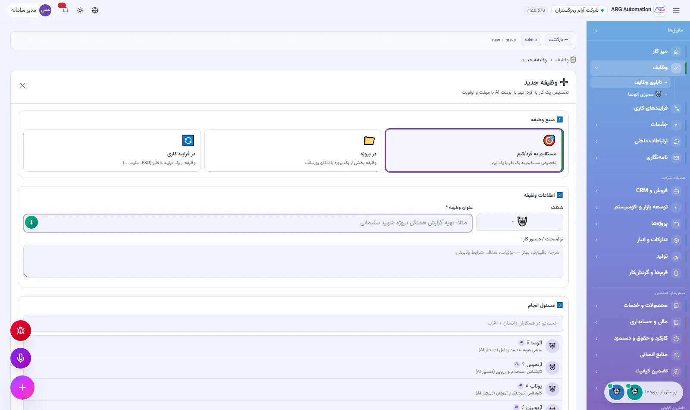Click the پرسش از پروژه‌ها chat widget
690x410 pixels.
pyautogui.click(x=643, y=392)
